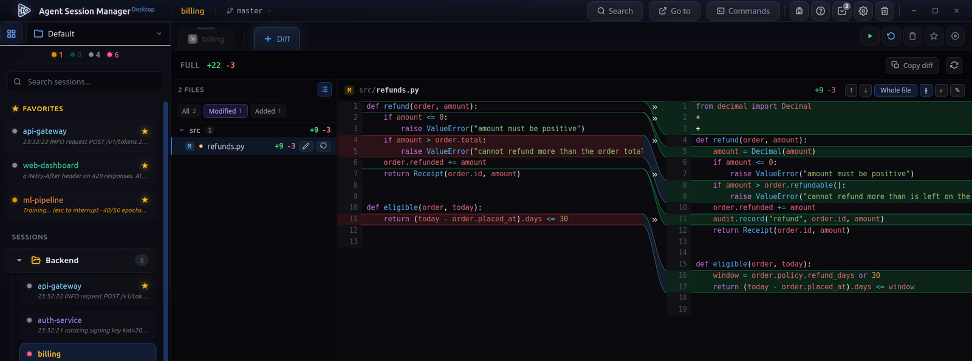Toggle star on api-gateway under Backend
The width and height of the screenshot is (972, 361).
coord(145,286)
